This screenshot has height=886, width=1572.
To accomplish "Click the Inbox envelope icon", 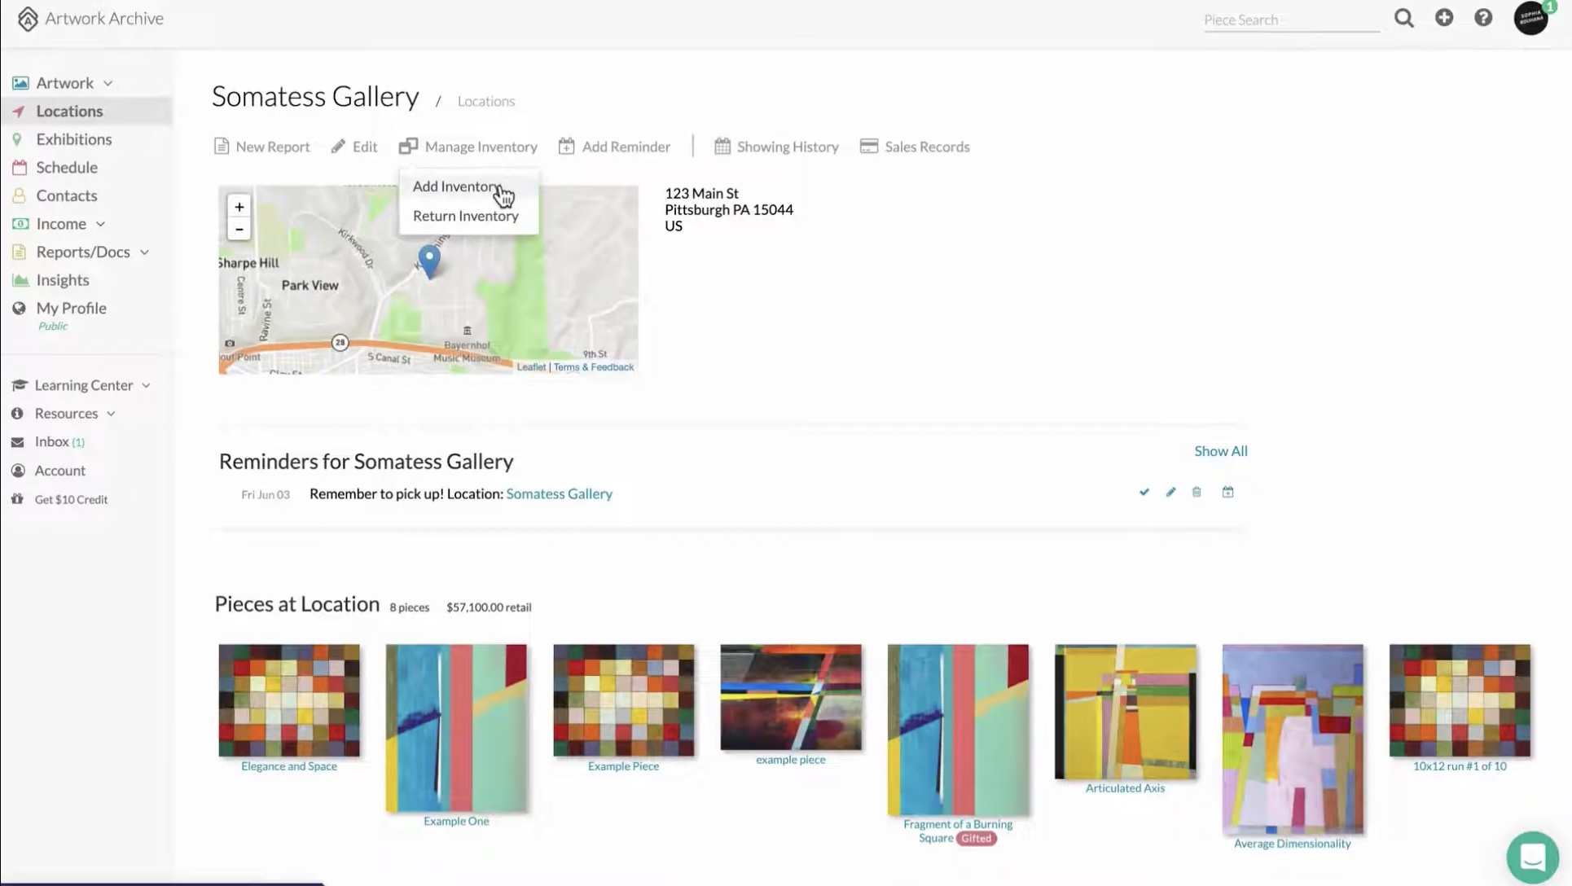I will 17,442.
